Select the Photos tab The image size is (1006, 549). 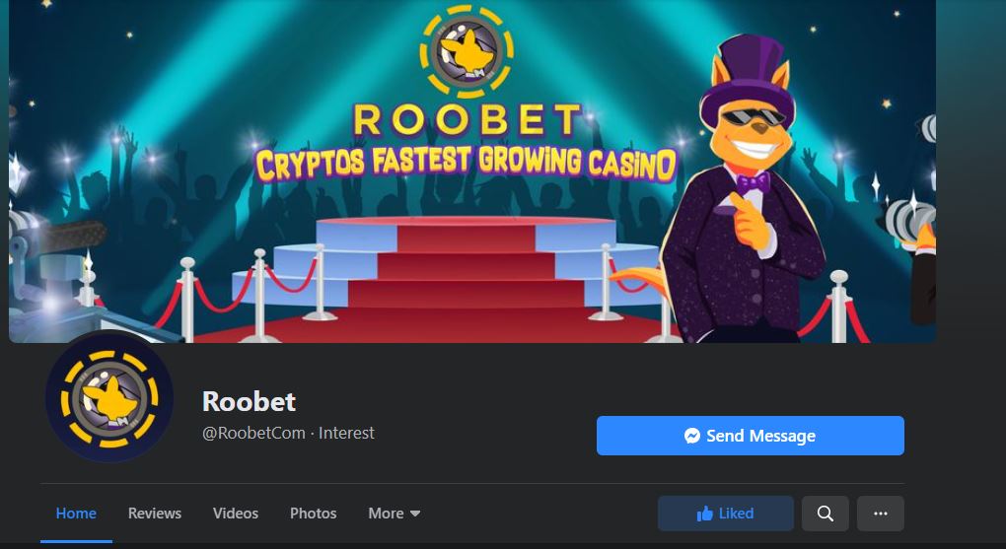(313, 514)
